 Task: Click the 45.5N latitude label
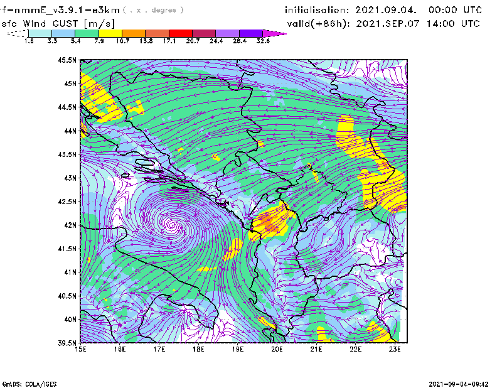click(x=67, y=60)
